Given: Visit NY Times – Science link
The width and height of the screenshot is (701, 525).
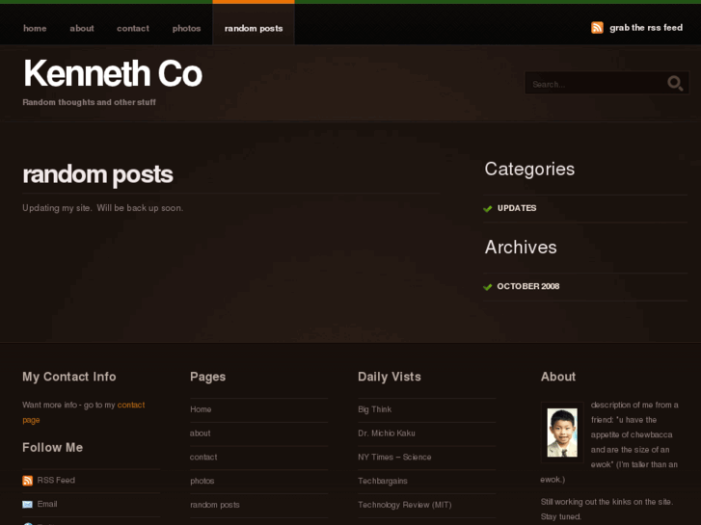Looking at the screenshot, I should 394,457.
